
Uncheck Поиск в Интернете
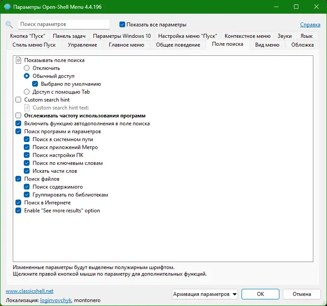point(19,202)
